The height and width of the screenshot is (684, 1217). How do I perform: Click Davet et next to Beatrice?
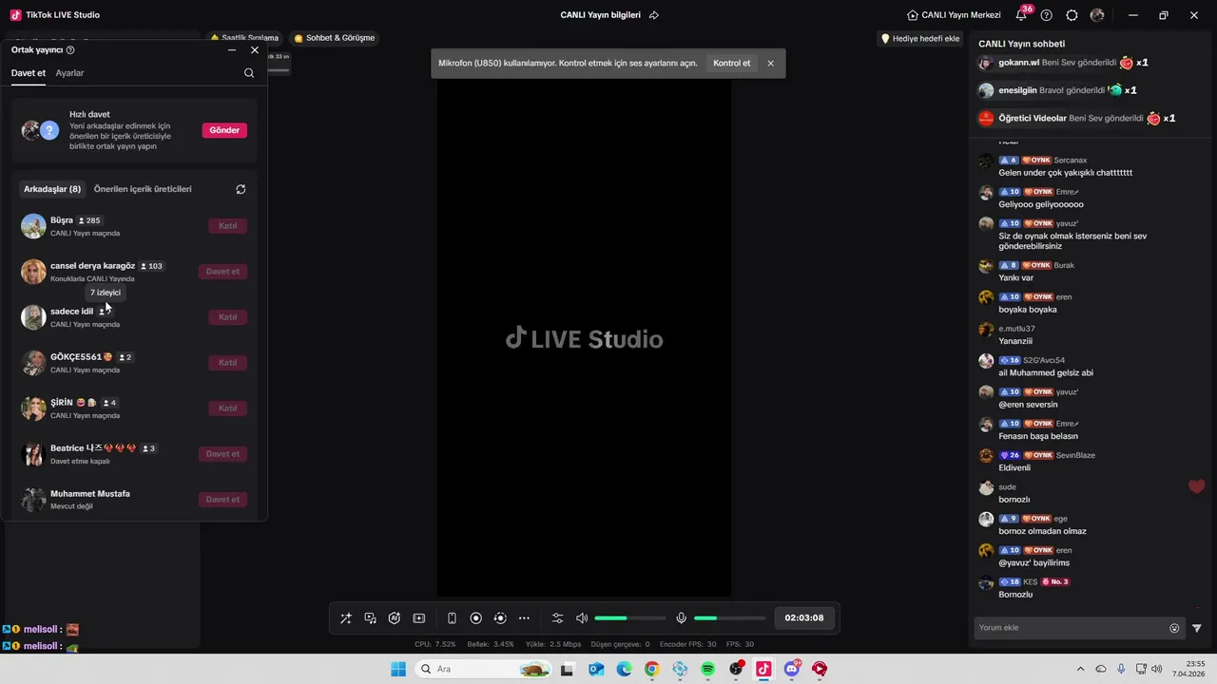click(222, 454)
